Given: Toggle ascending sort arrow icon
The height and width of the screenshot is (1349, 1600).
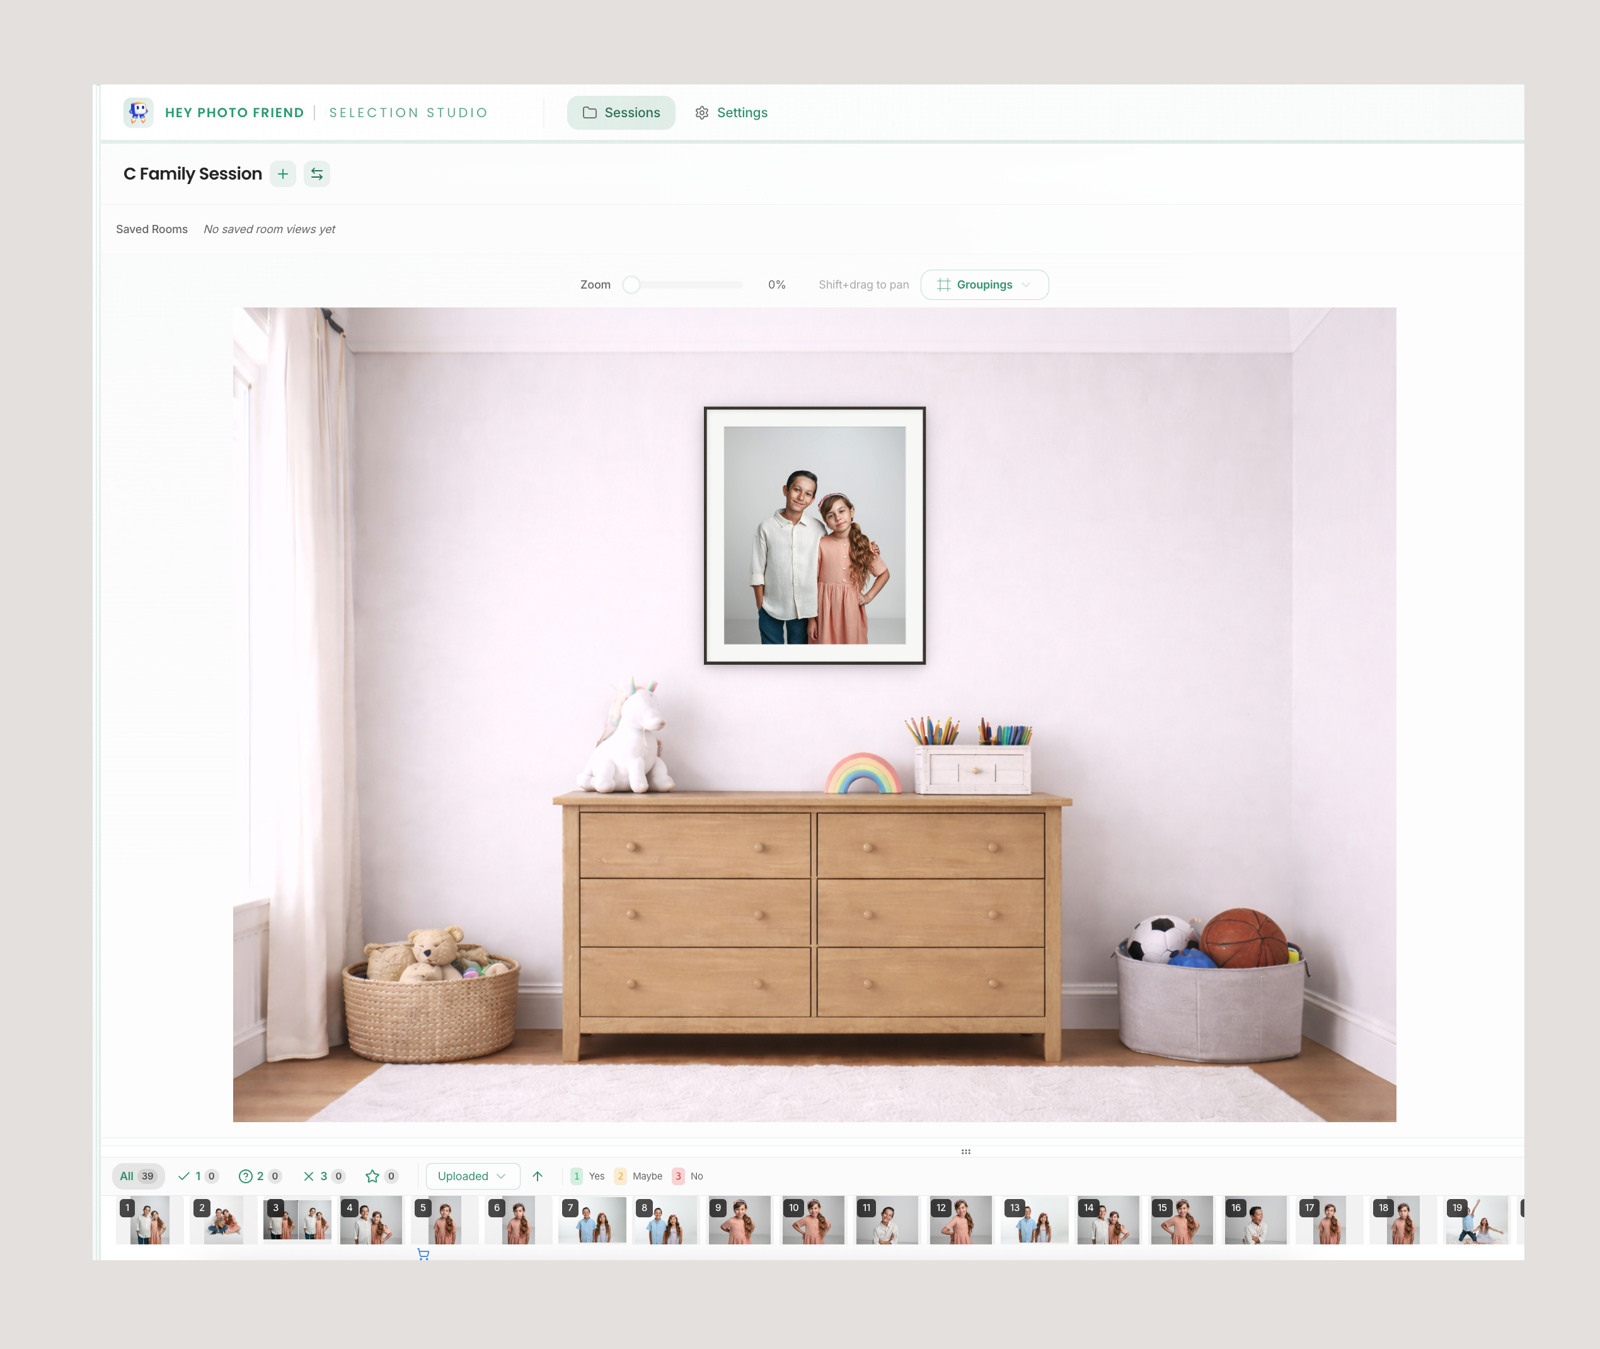Looking at the screenshot, I should coord(538,1176).
